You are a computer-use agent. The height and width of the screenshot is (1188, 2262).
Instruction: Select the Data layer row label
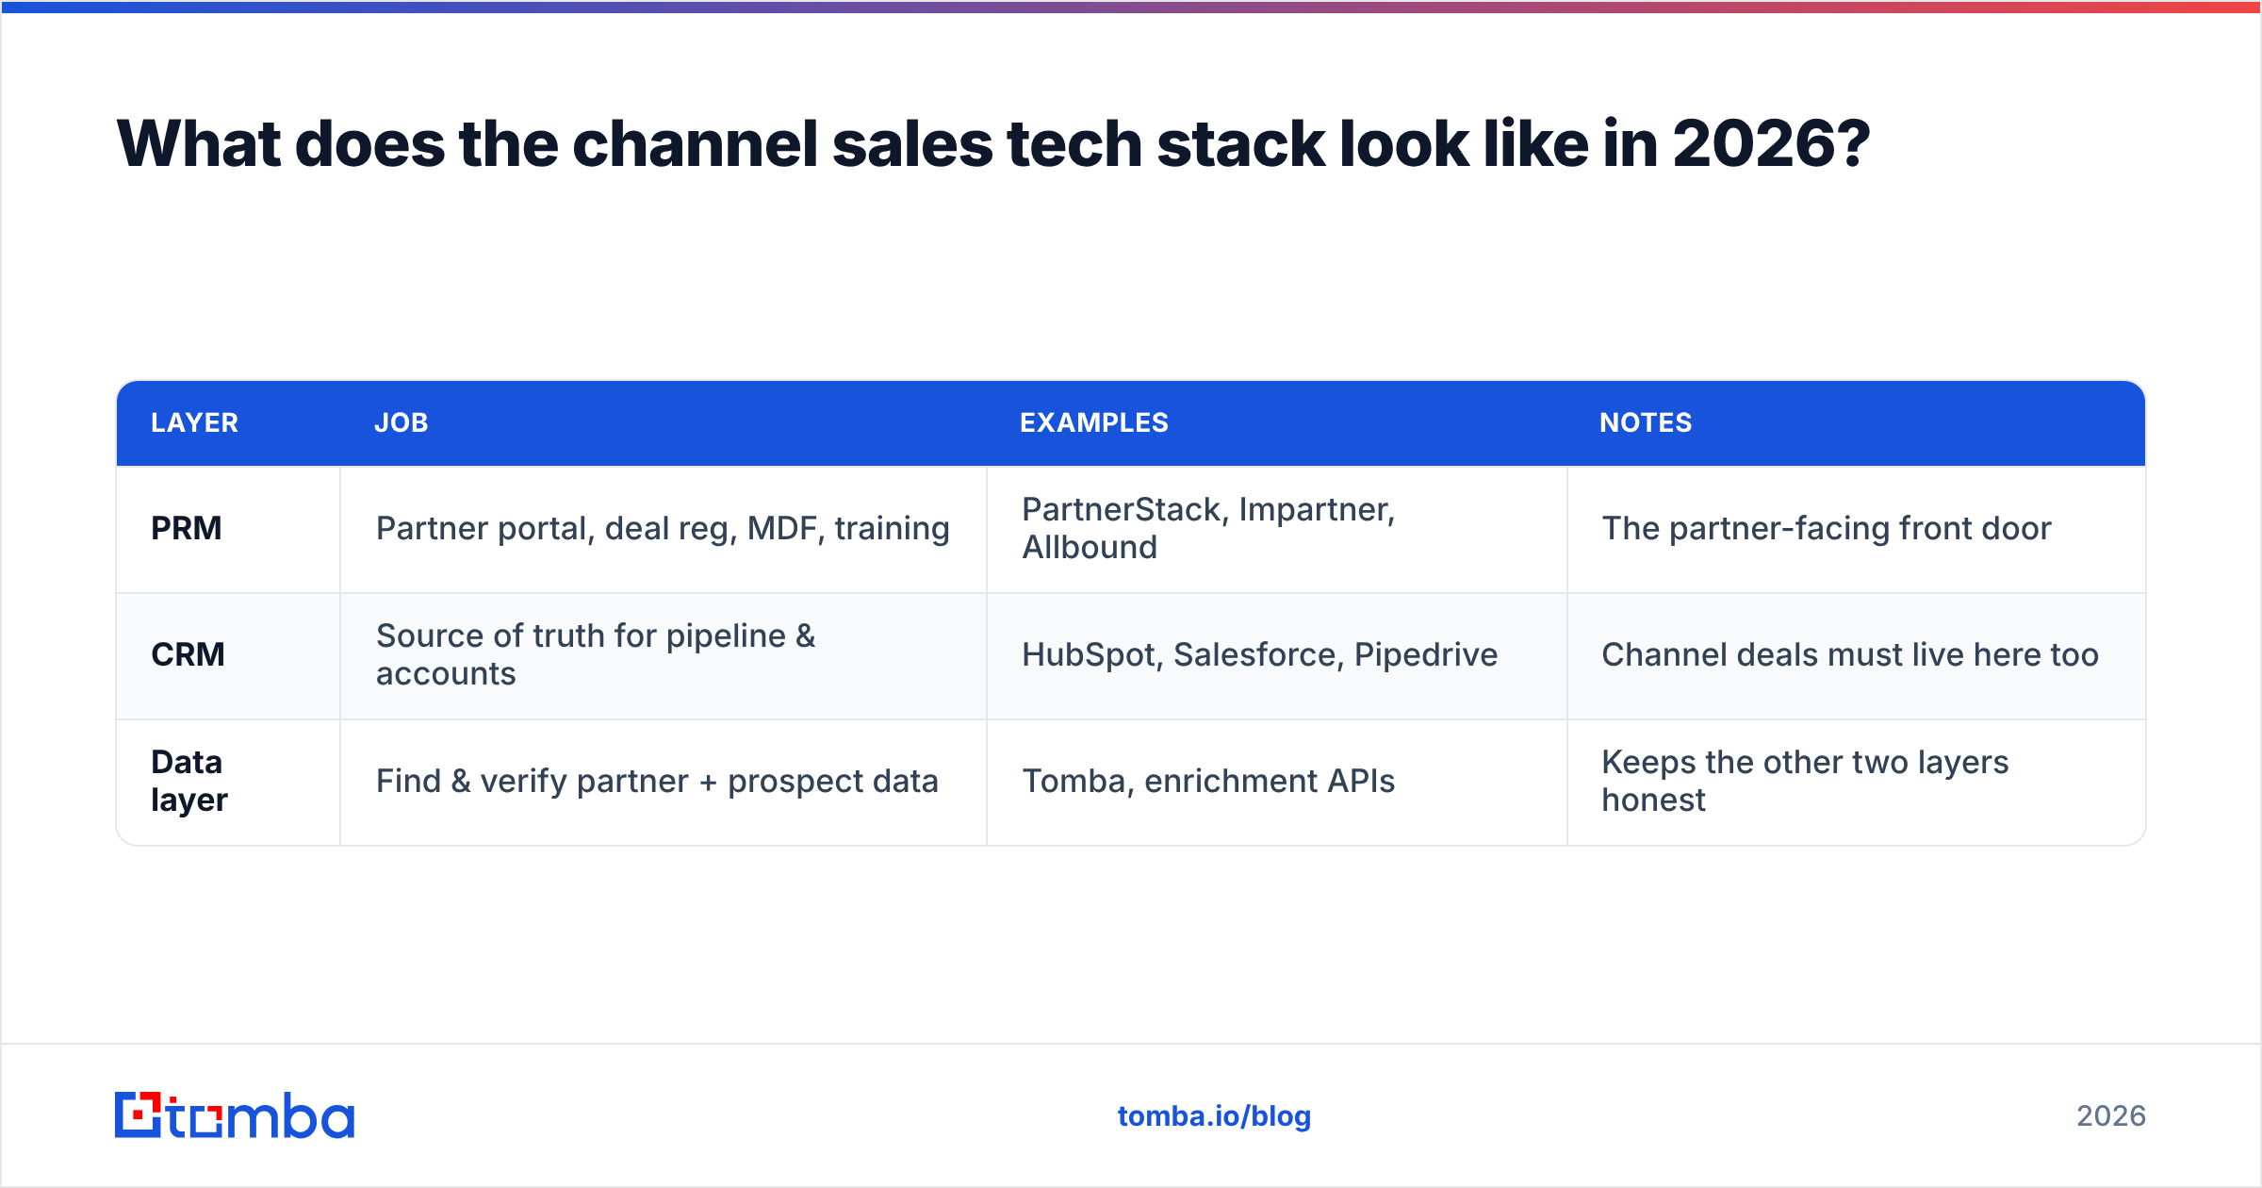tap(189, 781)
